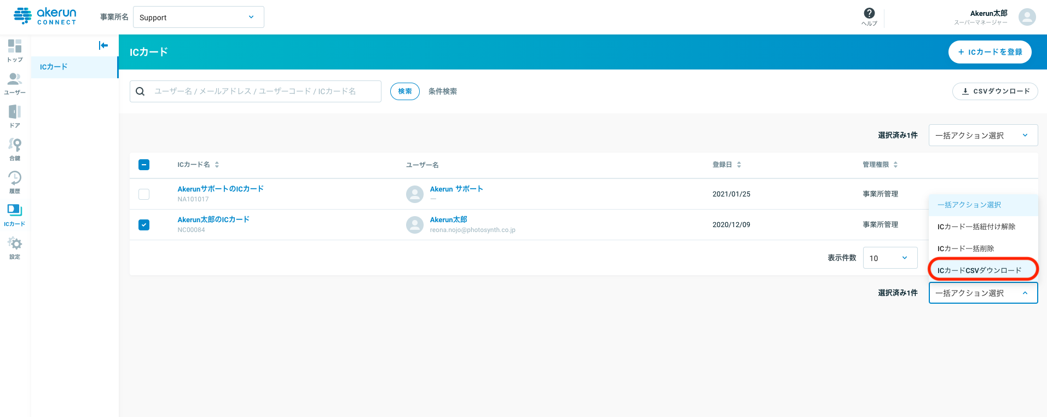Click date 2021/01/25 cell
The image size is (1047, 417).
tap(731, 194)
